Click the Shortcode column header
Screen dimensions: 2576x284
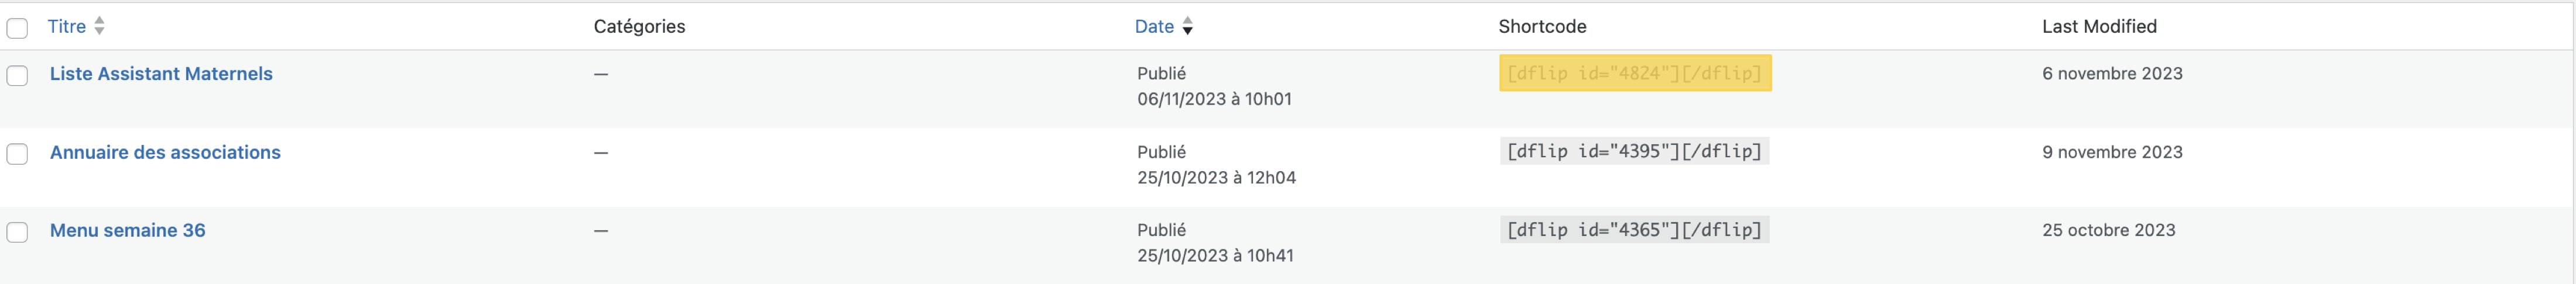coord(1542,27)
